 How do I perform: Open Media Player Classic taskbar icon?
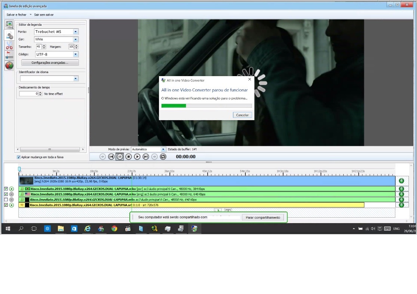pos(128,228)
